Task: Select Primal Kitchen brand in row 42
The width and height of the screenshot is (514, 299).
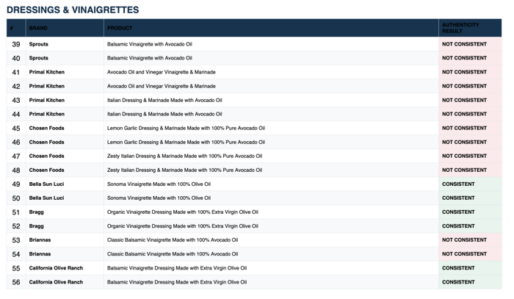Action: [46, 86]
